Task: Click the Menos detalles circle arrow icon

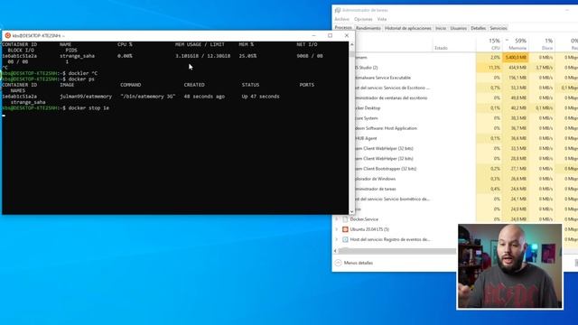Action: coord(338,263)
